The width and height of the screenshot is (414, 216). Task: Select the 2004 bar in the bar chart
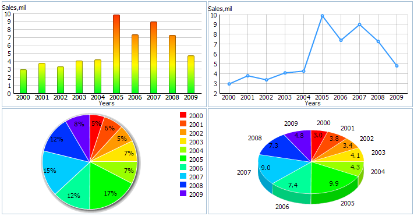[x=98, y=76]
